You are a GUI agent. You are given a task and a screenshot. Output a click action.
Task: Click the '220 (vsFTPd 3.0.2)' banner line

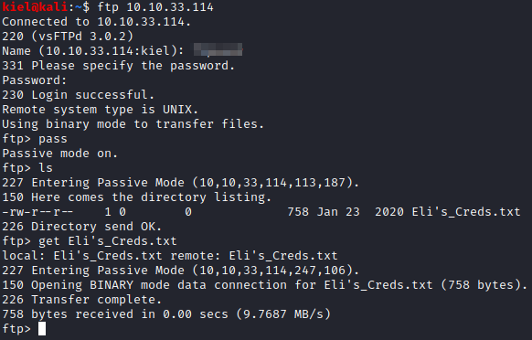pyautogui.click(x=68, y=36)
